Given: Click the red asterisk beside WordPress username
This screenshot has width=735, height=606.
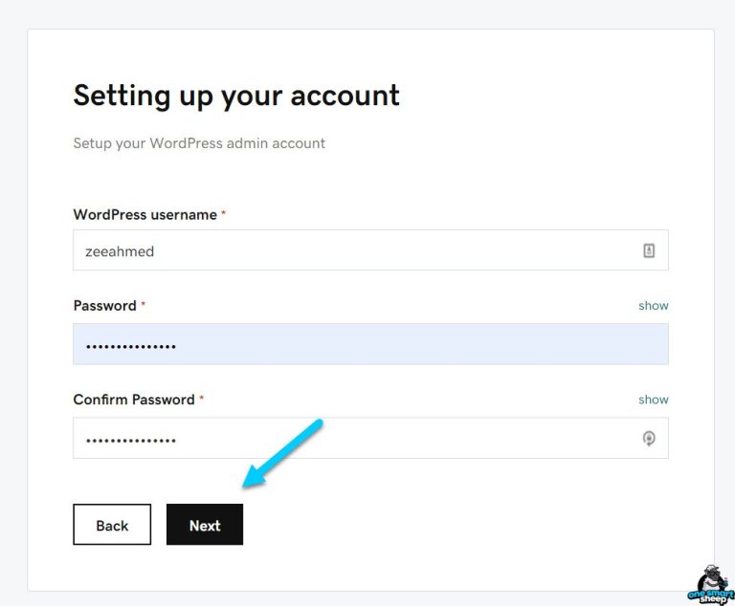Looking at the screenshot, I should pyautogui.click(x=224, y=215).
